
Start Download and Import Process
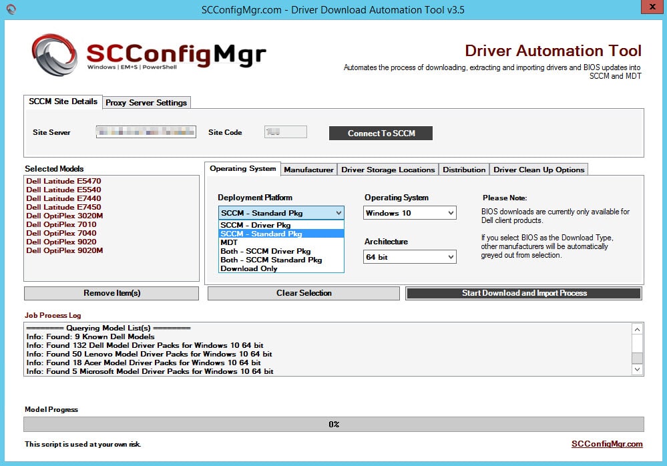click(523, 293)
